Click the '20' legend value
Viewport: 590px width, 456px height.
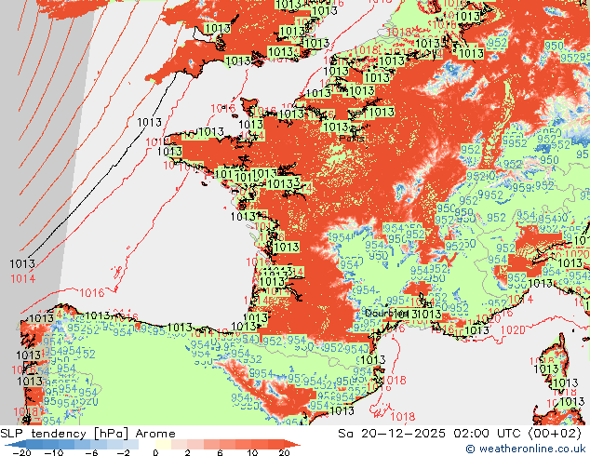[x=284, y=452]
